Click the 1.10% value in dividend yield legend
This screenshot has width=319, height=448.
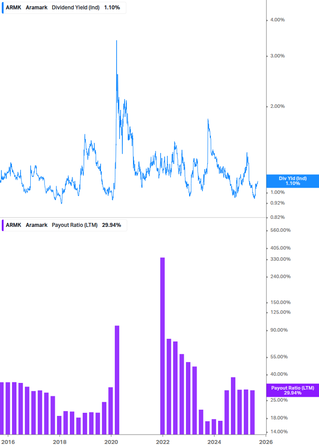pyautogui.click(x=112, y=8)
